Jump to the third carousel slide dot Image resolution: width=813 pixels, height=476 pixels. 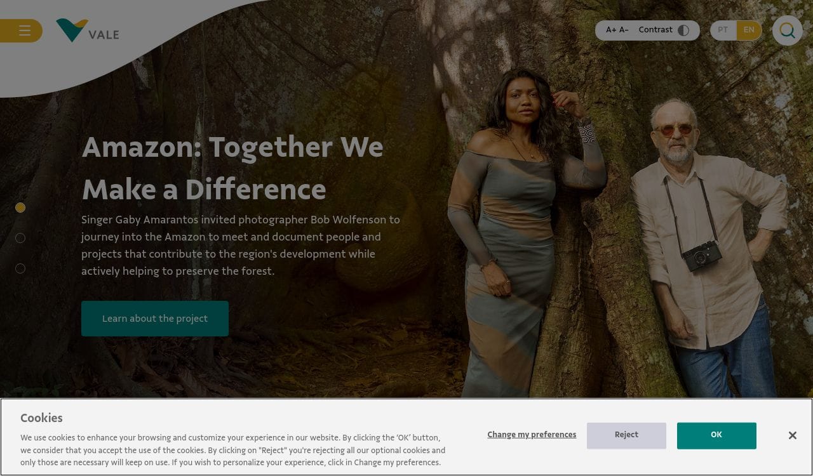click(20, 268)
